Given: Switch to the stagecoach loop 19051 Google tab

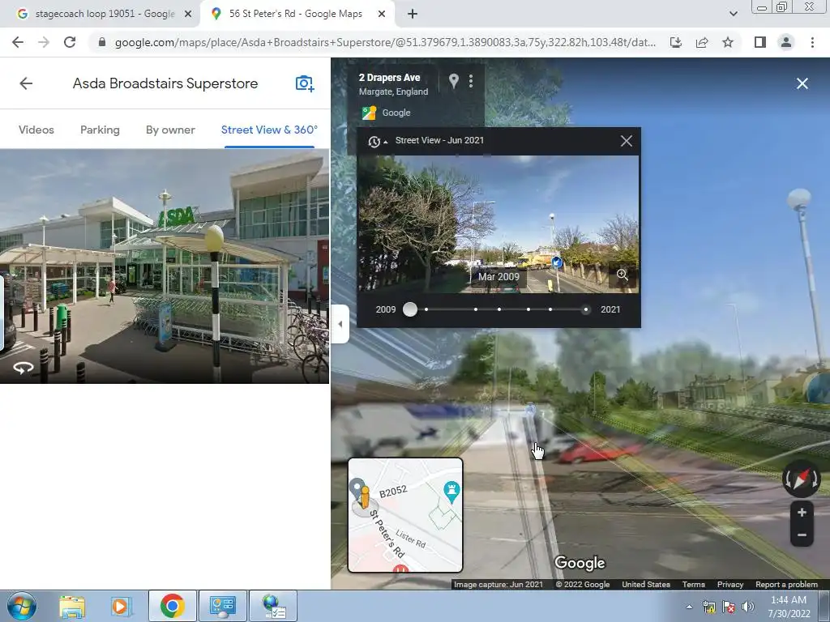Looking at the screenshot, I should (x=100, y=14).
